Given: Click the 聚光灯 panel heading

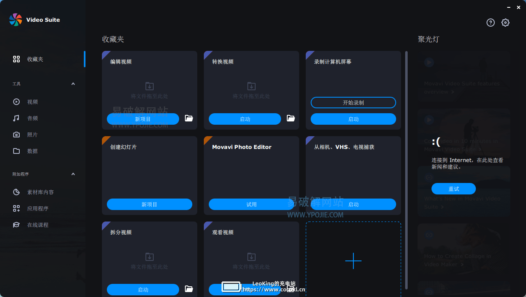Looking at the screenshot, I should (429, 39).
